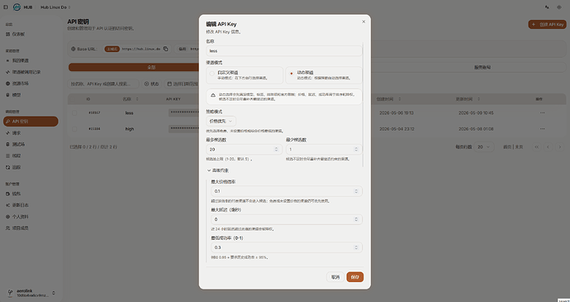Toggle the sidebar collapse icon at top-left
Image resolution: width=570 pixels, height=302 pixels.
point(6,7)
